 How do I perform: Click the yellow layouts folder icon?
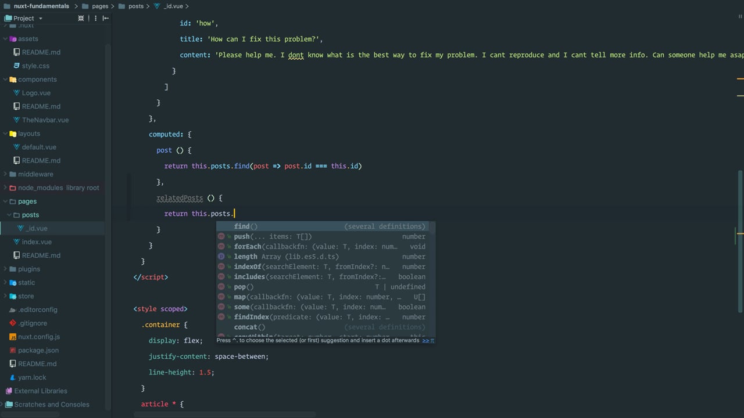[13, 134]
